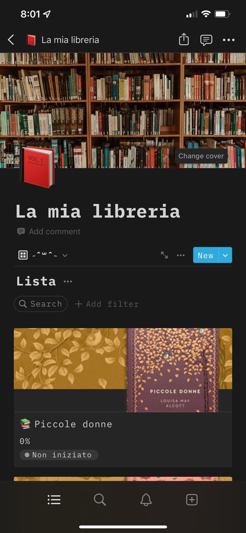
Task: Open the Piccole donne book card
Action: [123, 398]
